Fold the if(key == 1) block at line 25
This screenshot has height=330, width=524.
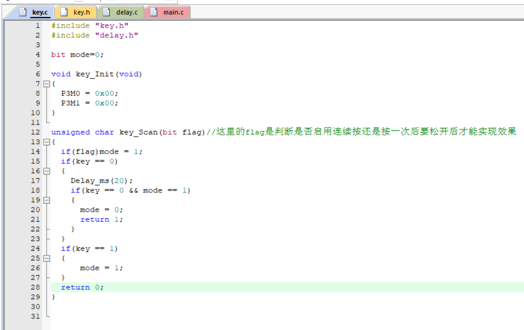[47, 258]
